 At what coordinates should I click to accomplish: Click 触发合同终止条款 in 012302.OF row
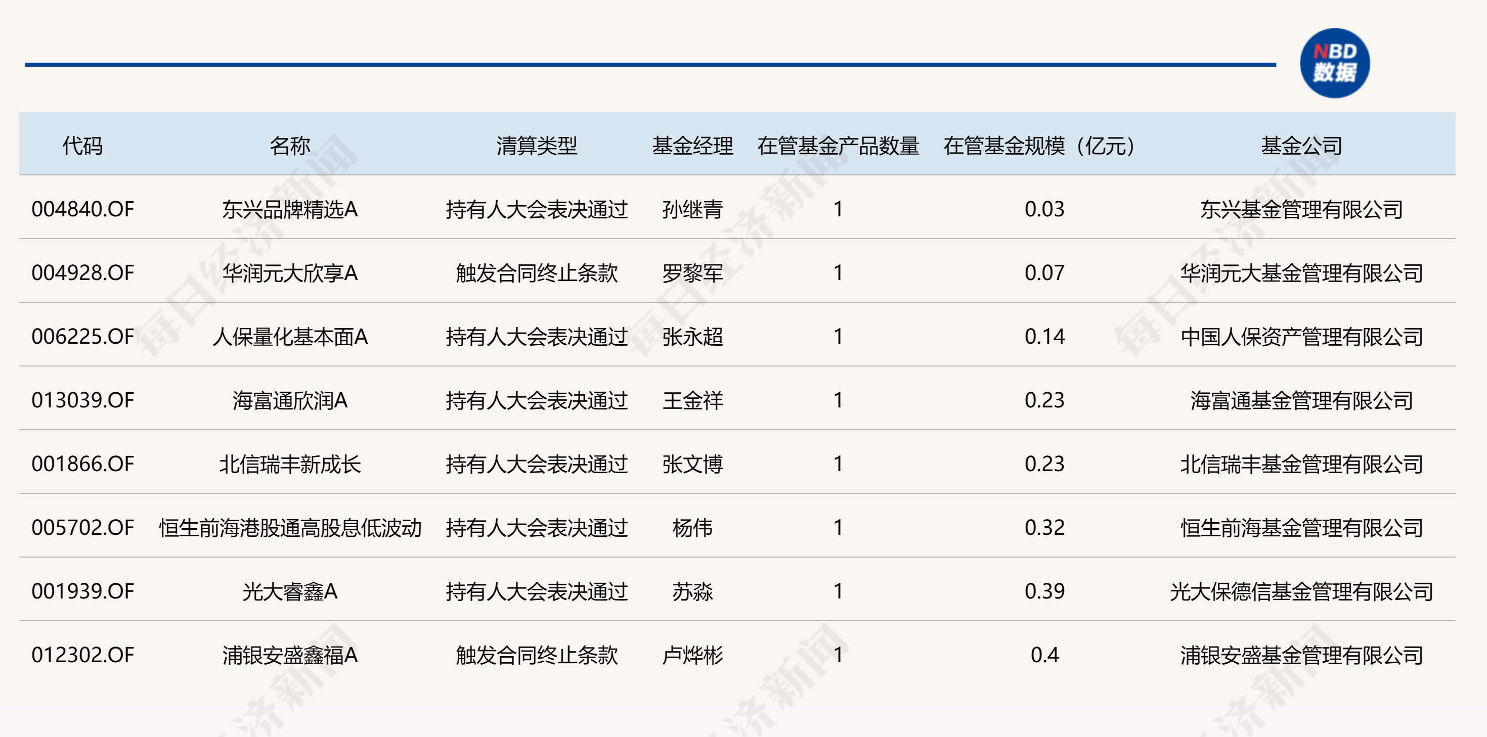click(537, 655)
